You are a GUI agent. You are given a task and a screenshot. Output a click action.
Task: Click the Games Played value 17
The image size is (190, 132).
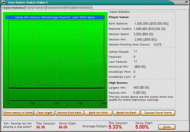click(135, 52)
